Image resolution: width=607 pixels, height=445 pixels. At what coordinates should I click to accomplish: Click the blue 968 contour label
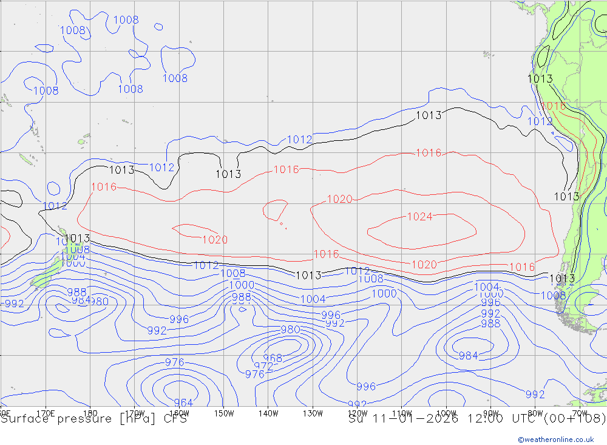273,358
